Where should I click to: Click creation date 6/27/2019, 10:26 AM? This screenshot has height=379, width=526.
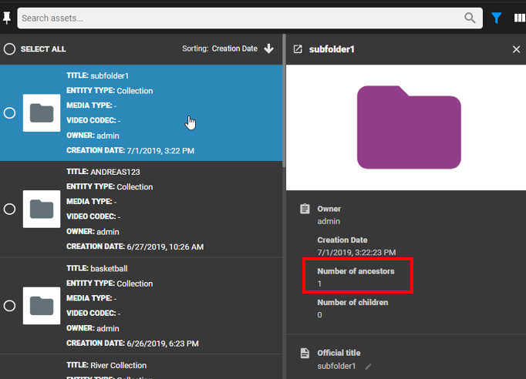tap(165, 247)
